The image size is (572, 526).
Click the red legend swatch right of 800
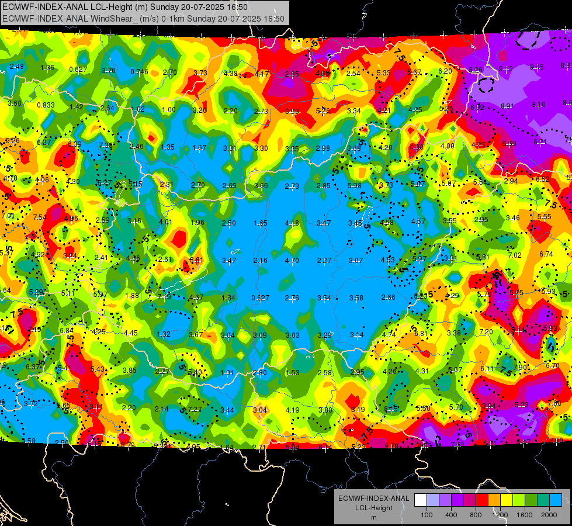pyautogui.click(x=482, y=500)
